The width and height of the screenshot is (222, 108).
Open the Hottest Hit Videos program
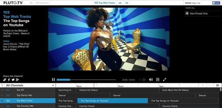(117, 90)
